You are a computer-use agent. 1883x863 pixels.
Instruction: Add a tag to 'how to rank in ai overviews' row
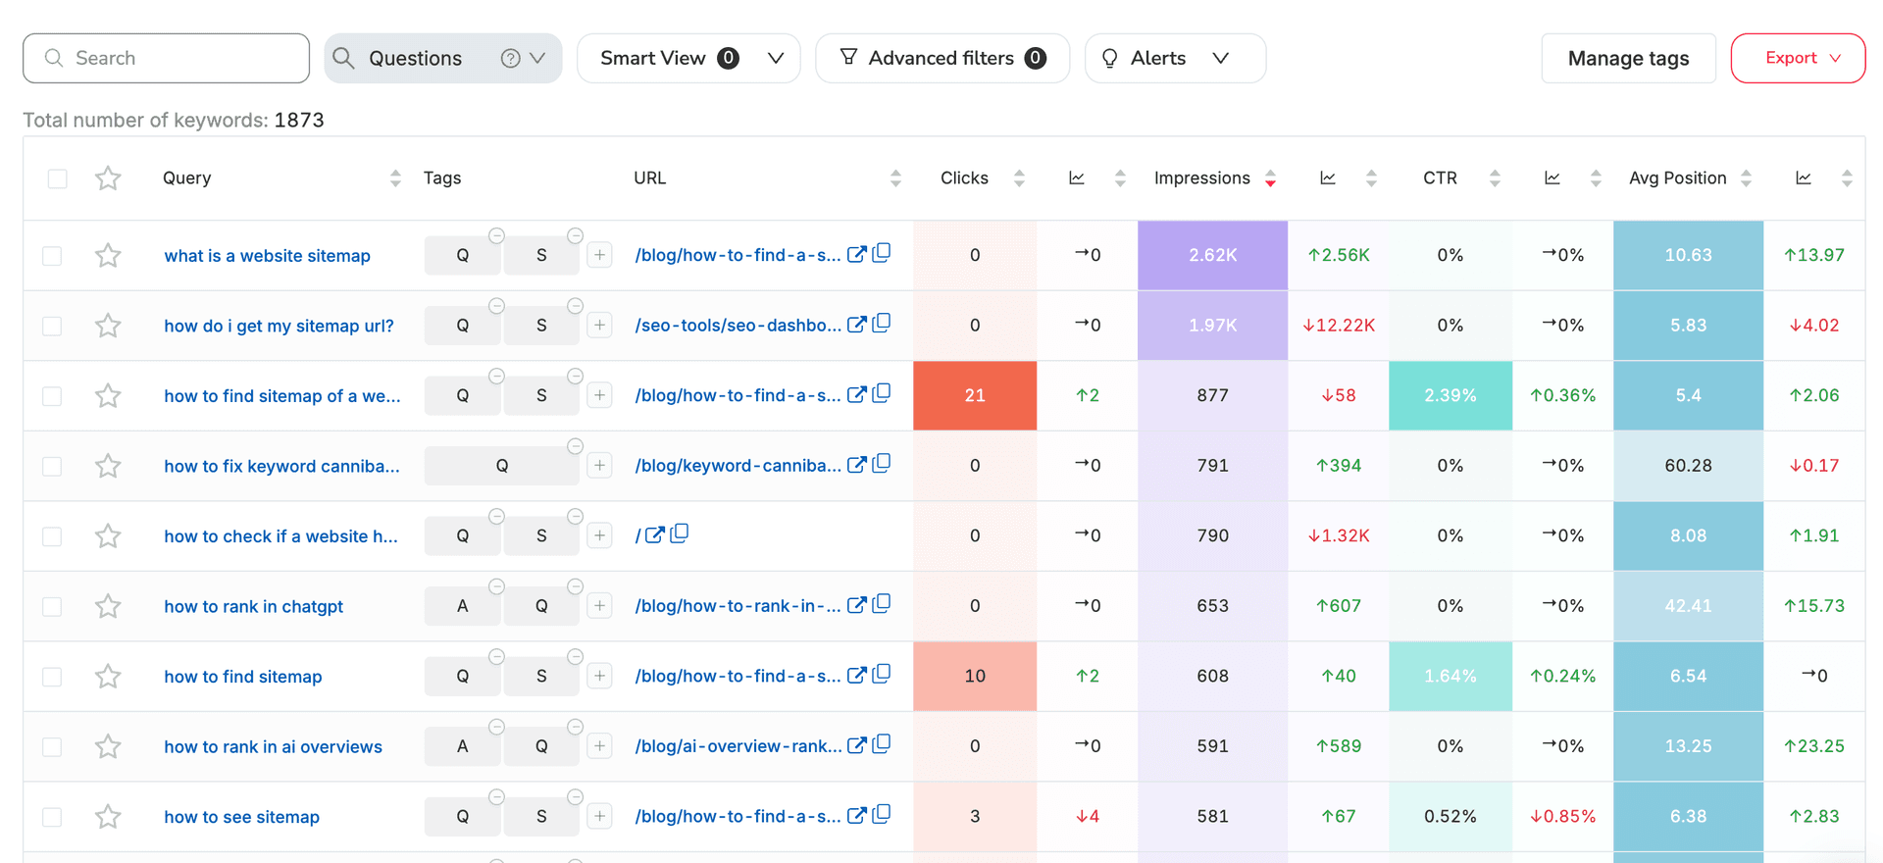click(599, 746)
